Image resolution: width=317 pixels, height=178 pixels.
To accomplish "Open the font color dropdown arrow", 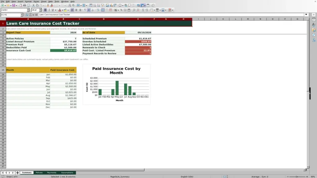I will click(x=63, y=10).
